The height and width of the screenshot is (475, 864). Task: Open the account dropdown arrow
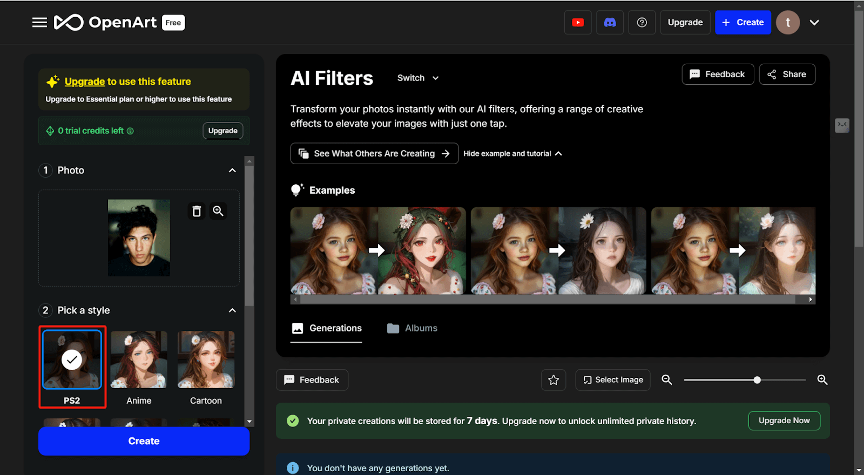pyautogui.click(x=814, y=23)
